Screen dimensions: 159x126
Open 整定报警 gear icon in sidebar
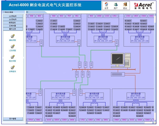click(13, 57)
